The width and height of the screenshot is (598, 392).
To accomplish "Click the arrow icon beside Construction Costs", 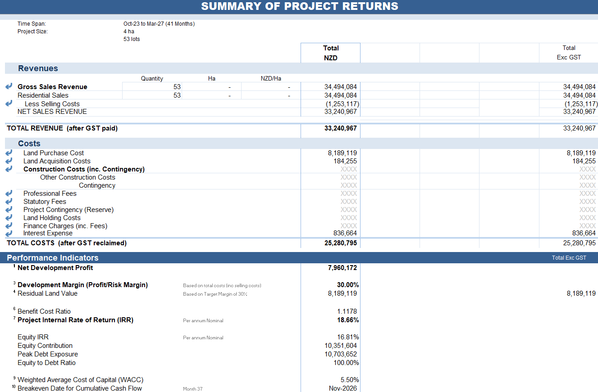I will (9, 169).
